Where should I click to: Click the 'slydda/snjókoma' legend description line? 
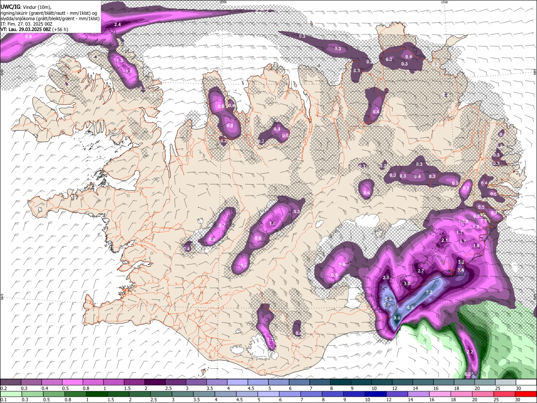pos(50,18)
